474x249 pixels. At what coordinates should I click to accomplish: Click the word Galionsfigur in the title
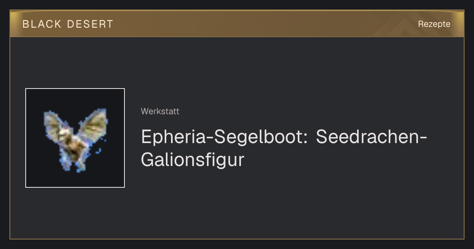pos(193,160)
